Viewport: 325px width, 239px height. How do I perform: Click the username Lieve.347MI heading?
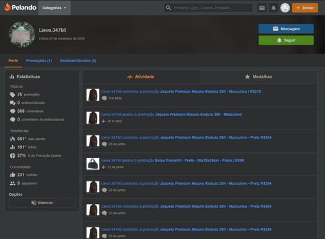[53, 30]
